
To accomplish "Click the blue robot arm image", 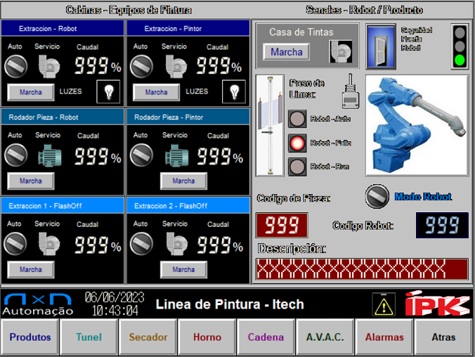I will 417,125.
